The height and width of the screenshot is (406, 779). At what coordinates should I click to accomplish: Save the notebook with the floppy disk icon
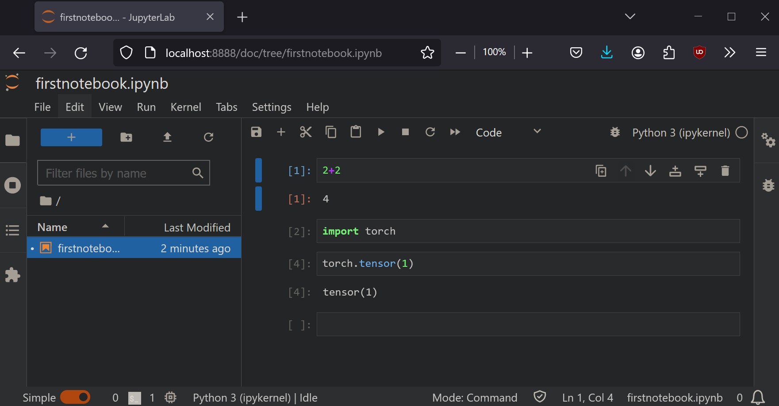pos(256,132)
